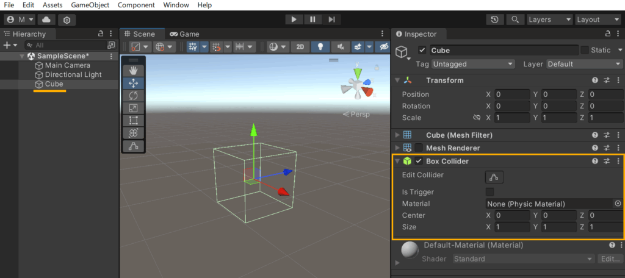Click the Persp projection label
625x278 pixels.
pyautogui.click(x=356, y=114)
